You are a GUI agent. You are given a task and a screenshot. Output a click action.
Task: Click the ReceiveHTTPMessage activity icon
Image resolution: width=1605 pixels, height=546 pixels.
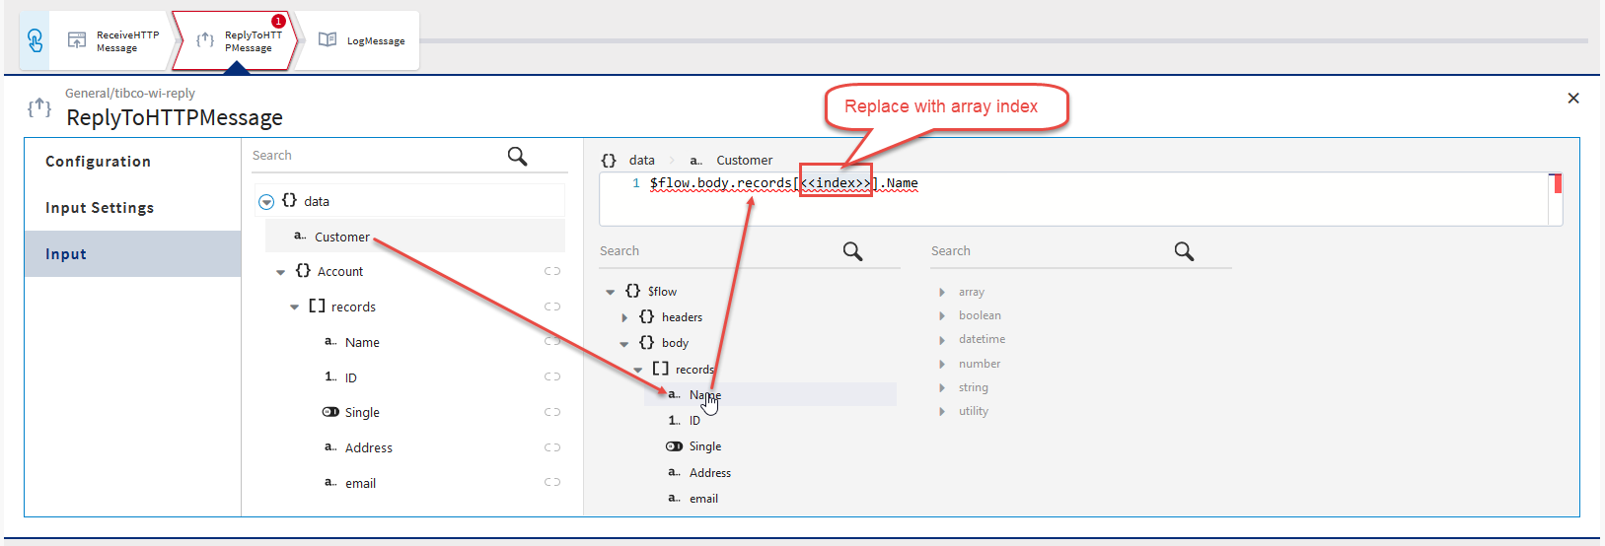(x=77, y=40)
